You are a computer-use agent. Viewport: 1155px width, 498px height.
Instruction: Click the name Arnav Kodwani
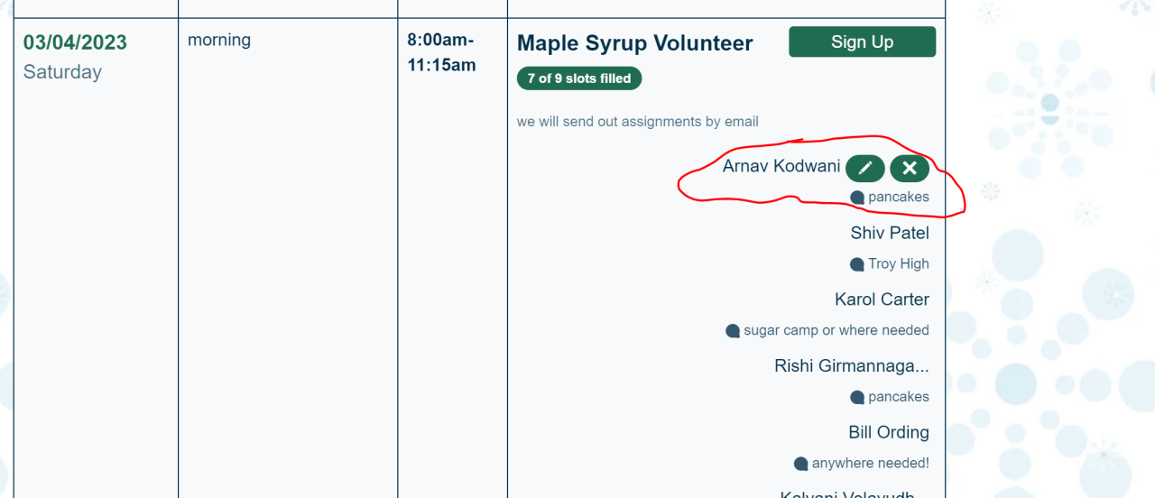click(x=781, y=166)
